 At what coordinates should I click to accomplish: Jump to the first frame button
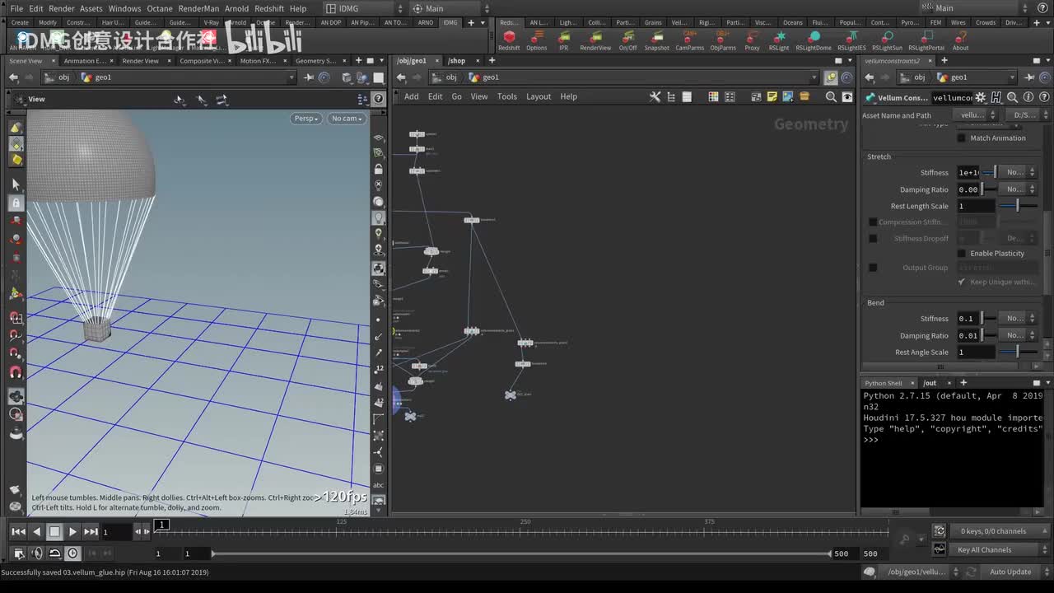[18, 532]
